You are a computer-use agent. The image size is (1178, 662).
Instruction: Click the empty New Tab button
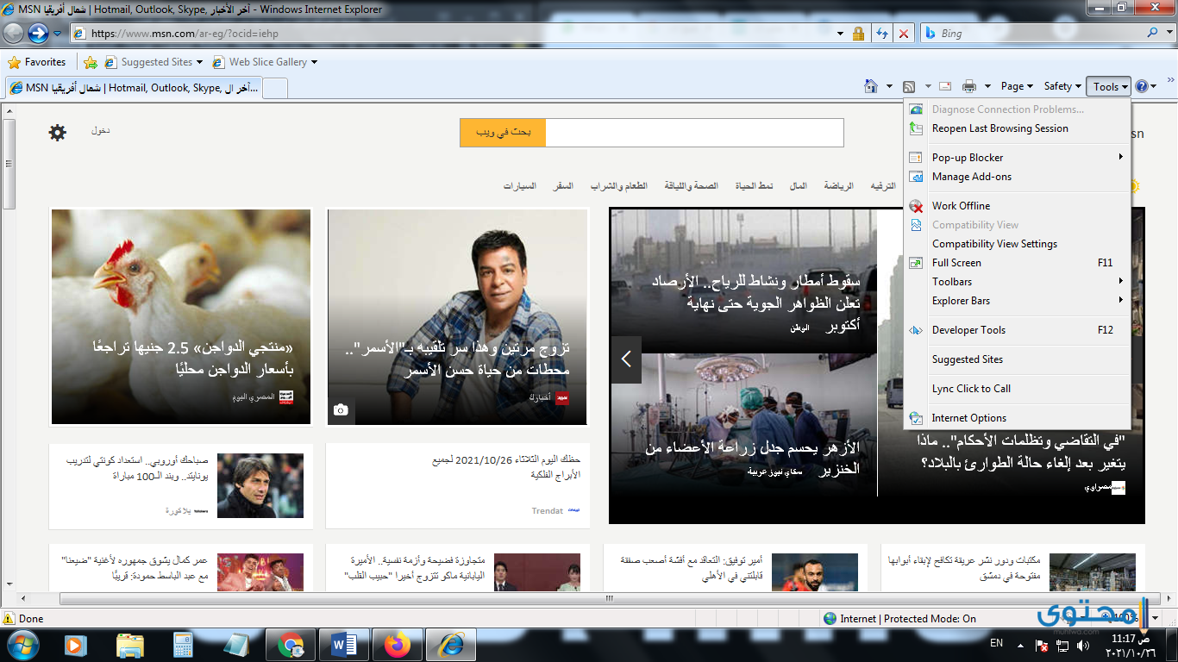[274, 88]
